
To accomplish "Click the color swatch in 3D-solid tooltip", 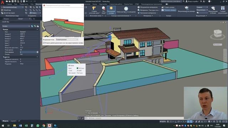I will (x=77, y=68).
